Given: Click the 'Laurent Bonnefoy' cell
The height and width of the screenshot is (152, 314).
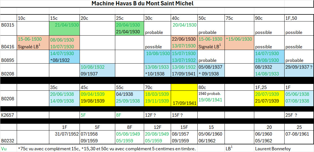Looking at the screenshot, I should [273, 149].
